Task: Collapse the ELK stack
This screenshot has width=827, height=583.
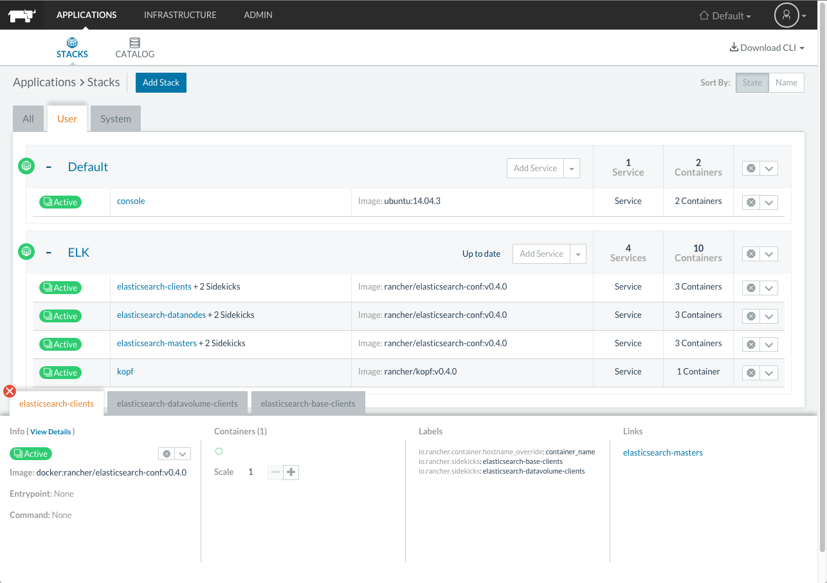Action: pyautogui.click(x=49, y=252)
